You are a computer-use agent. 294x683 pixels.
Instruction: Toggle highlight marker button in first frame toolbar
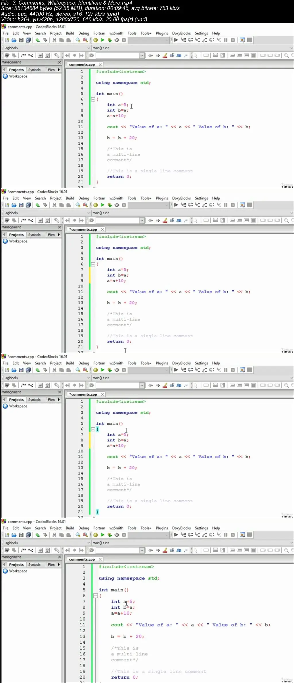click(165, 55)
